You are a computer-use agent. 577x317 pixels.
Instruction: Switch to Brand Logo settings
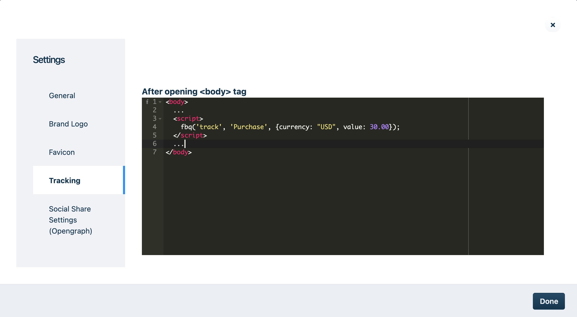click(68, 124)
